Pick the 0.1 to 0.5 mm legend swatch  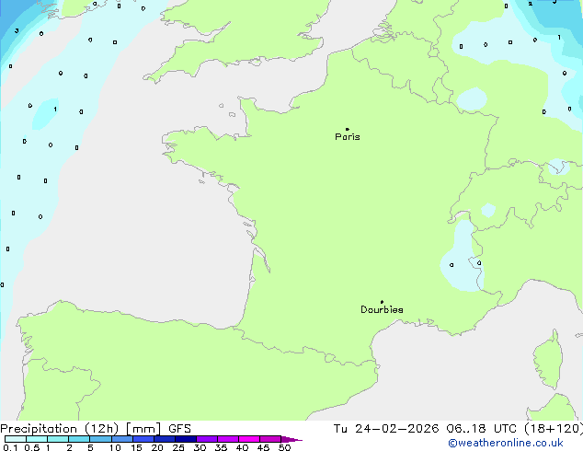[16, 439]
